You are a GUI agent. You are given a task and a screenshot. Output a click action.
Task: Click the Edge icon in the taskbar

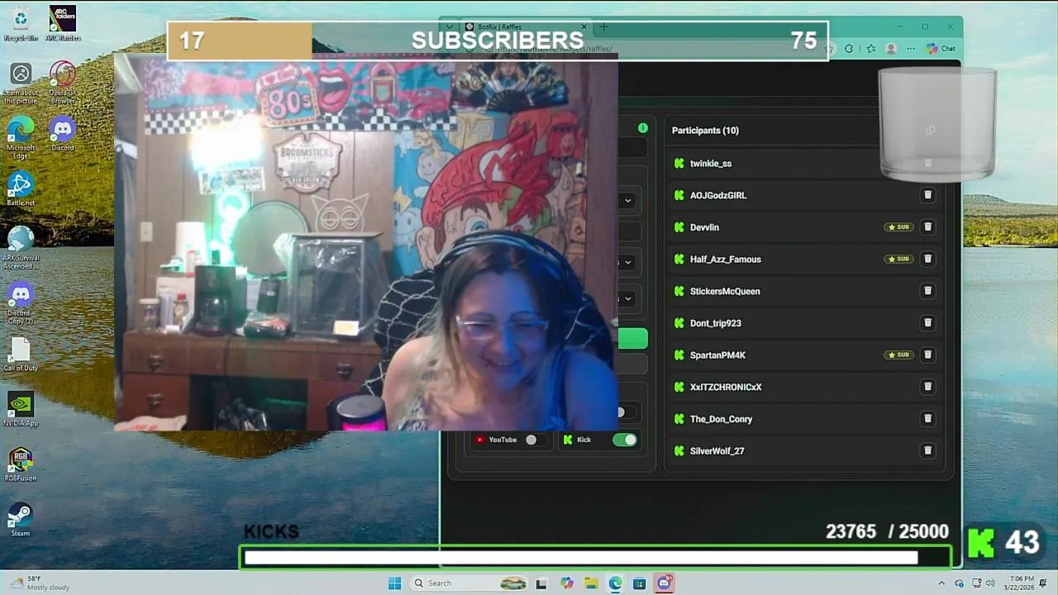pos(615,583)
